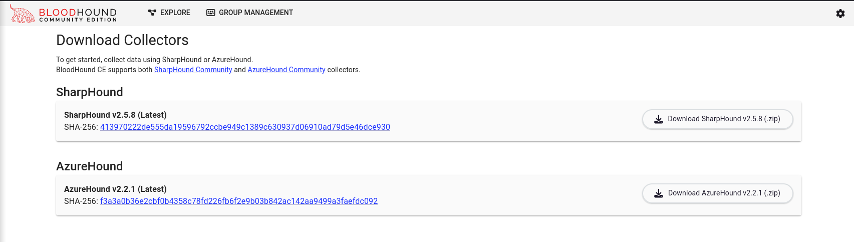The width and height of the screenshot is (854, 242).
Task: Go to GROUP MANAGEMENT
Action: 255,13
